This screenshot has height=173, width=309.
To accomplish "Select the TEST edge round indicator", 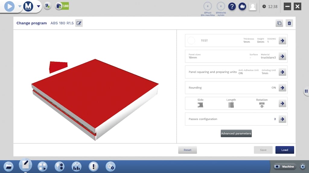I will pyautogui.click(x=191, y=41).
